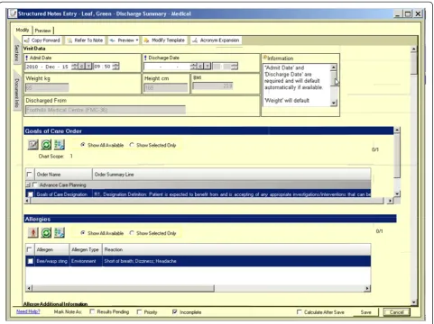Switch to the Modify tab
Image resolution: width=434 pixels, height=324 pixels.
(23, 30)
